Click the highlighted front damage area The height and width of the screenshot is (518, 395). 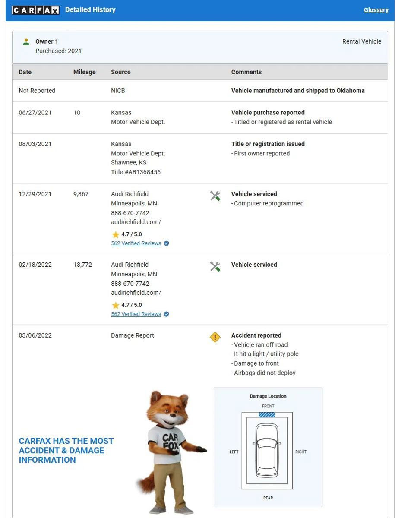(x=267, y=415)
